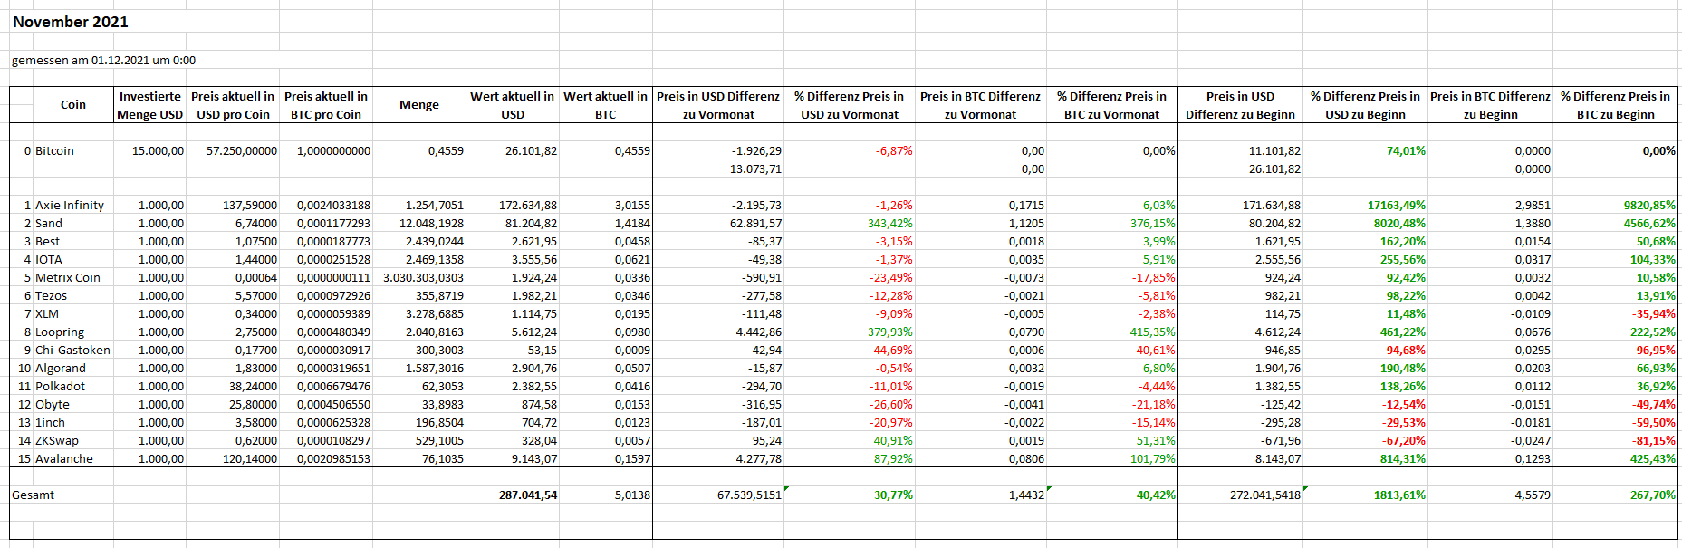Select total cell '272.041,5418'
The width and height of the screenshot is (1682, 548).
pyautogui.click(x=1264, y=495)
